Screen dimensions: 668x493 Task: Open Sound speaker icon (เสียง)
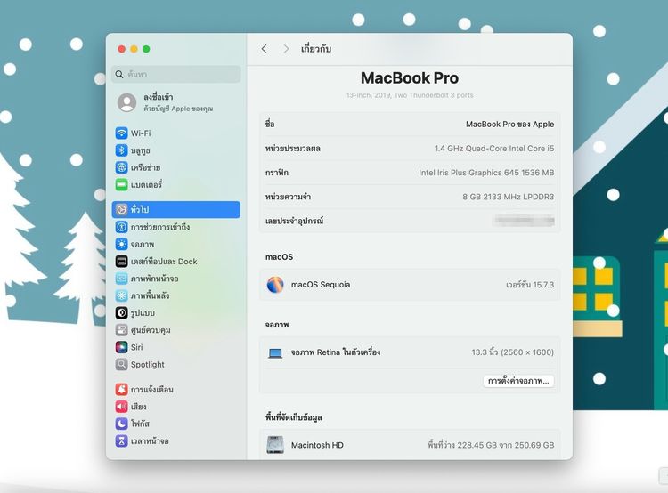pyautogui.click(x=121, y=407)
